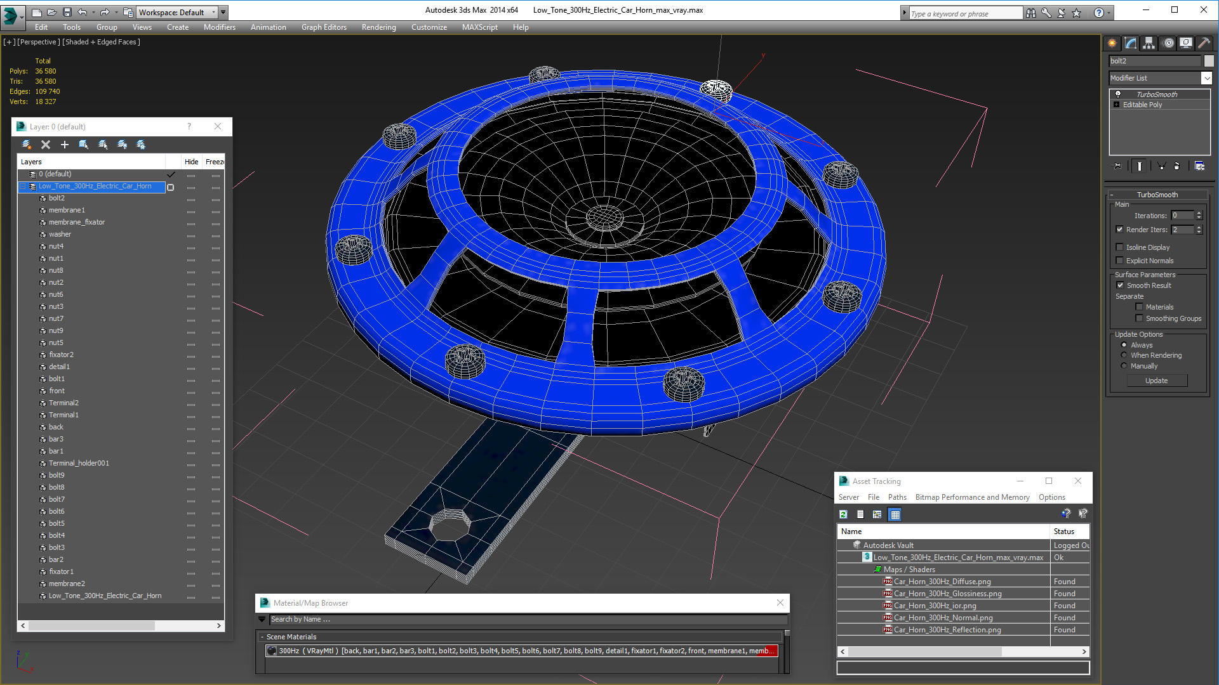The height and width of the screenshot is (685, 1219).
Task: Open the Hierarchy command panel tab
Action: tap(1149, 43)
